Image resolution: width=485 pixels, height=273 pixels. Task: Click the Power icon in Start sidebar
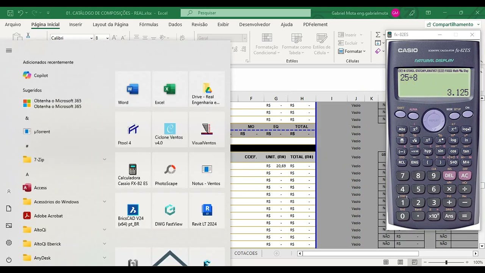(x=9, y=260)
